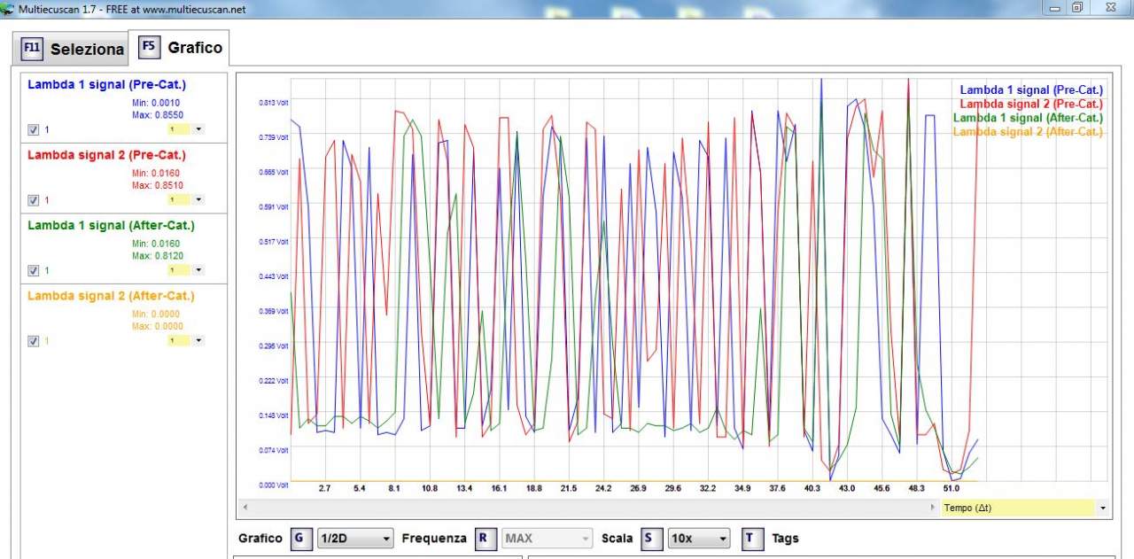The height and width of the screenshot is (559, 1134).
Task: Click Lambda signal 2 (Pre-Cat.) legend entry
Action: click(1031, 104)
